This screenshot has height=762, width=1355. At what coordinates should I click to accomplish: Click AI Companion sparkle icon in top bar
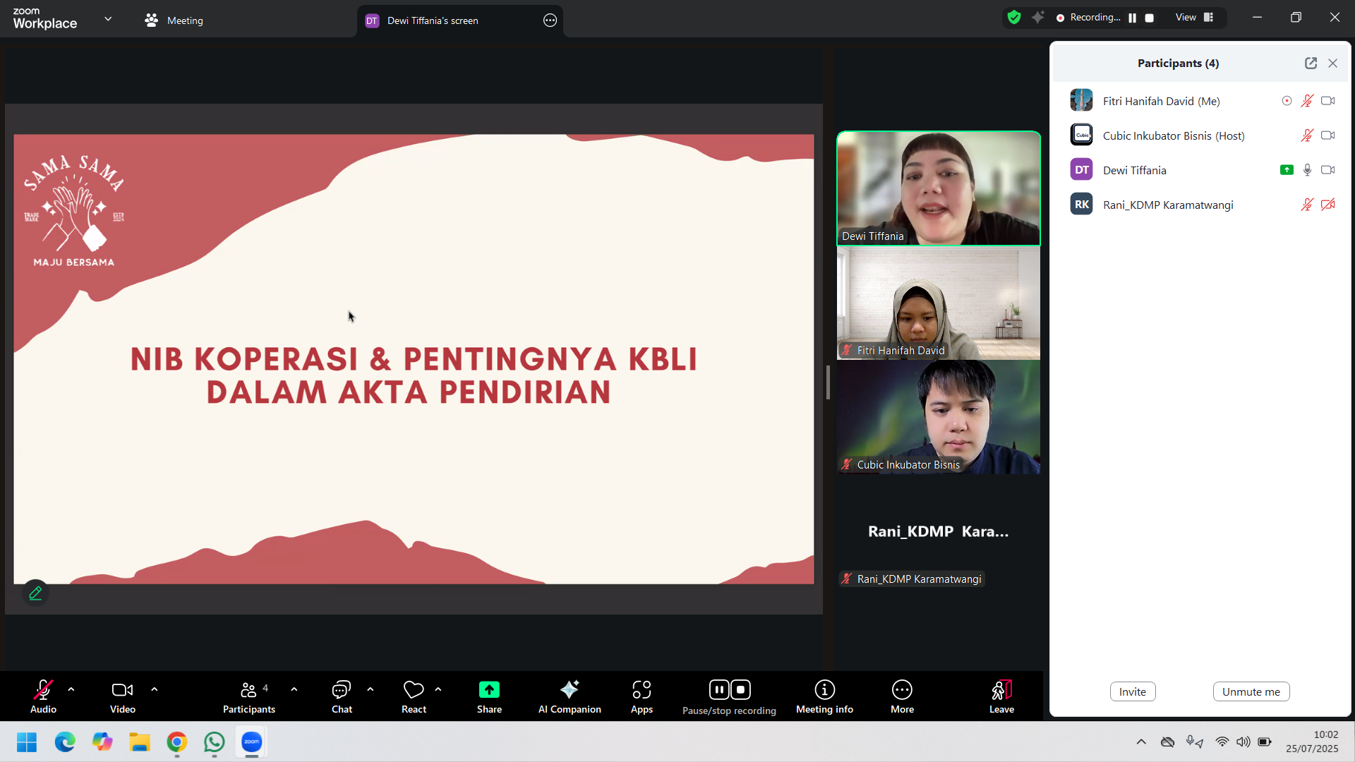(1037, 18)
